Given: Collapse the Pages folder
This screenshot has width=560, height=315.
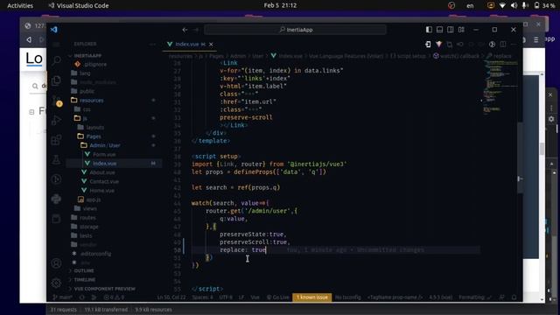Looking at the screenshot, I should [94, 136].
